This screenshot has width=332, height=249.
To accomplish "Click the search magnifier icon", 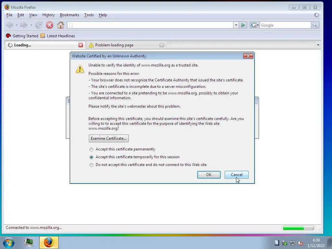I will (x=315, y=25).
